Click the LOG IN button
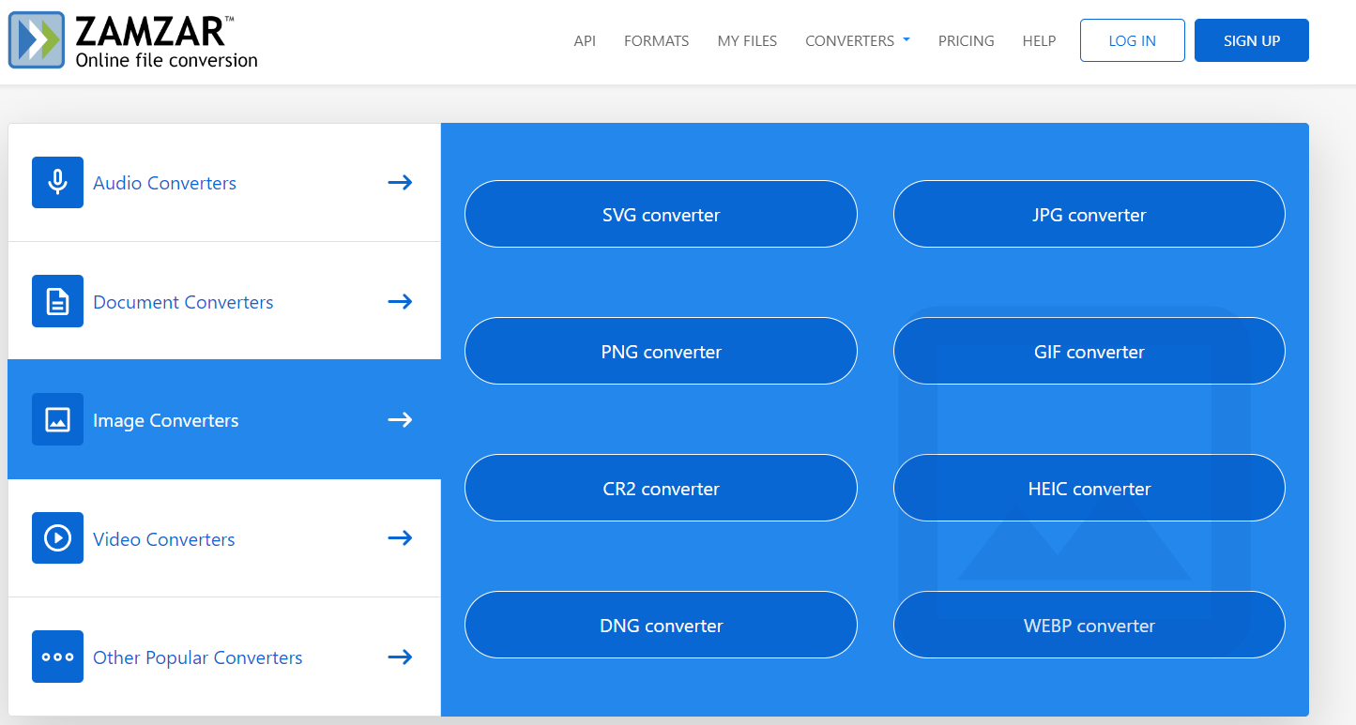Image resolution: width=1356 pixels, height=725 pixels. [1133, 40]
